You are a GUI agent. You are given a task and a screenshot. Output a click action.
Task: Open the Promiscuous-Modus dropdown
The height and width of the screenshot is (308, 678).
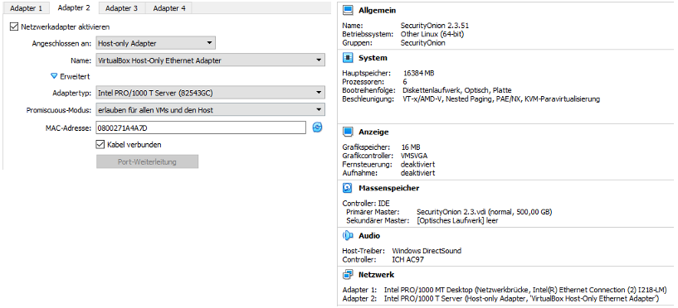click(x=210, y=110)
